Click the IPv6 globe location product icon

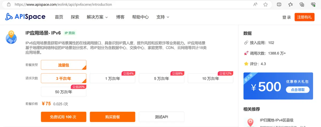11,37
